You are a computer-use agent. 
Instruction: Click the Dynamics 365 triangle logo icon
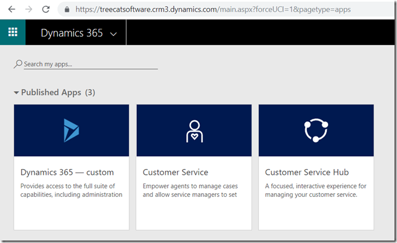coord(72,130)
